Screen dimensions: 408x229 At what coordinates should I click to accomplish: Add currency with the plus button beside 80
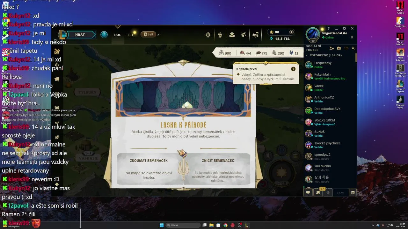291,32
